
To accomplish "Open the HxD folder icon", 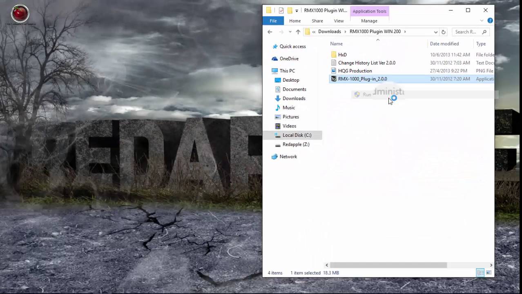I will tap(334, 55).
